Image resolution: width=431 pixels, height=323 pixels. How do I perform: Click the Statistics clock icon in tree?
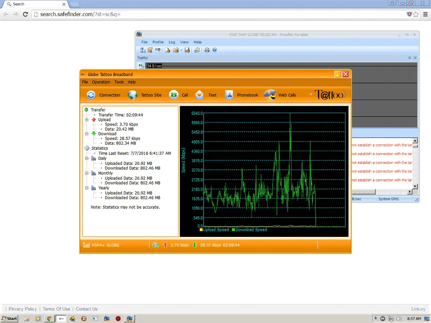tap(87, 148)
